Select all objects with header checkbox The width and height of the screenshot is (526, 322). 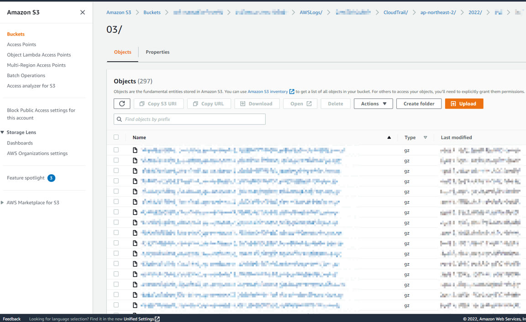[116, 137]
